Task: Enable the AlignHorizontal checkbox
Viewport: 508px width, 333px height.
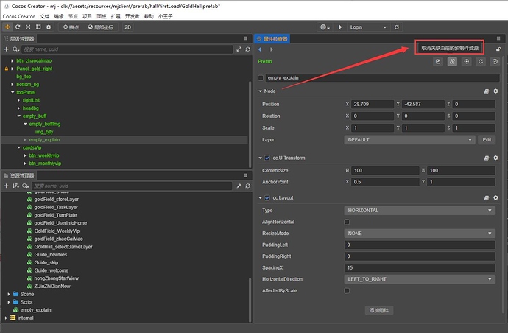Action: click(x=347, y=222)
